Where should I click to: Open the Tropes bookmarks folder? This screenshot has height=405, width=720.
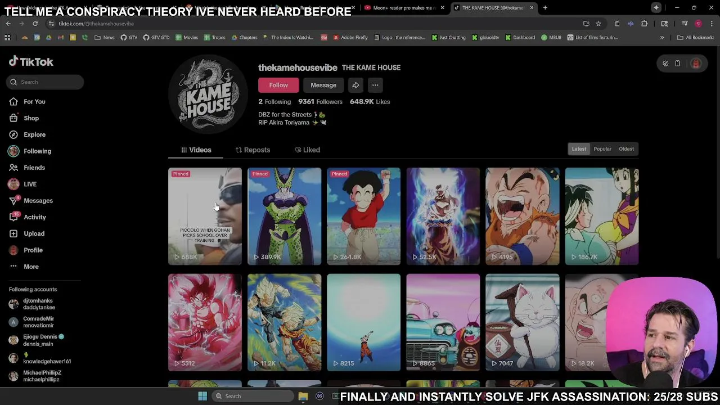pyautogui.click(x=214, y=38)
